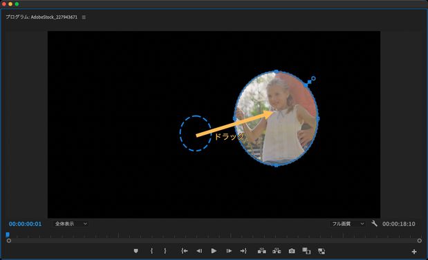Play the program monitor video
The width and height of the screenshot is (428, 260).
(214, 251)
